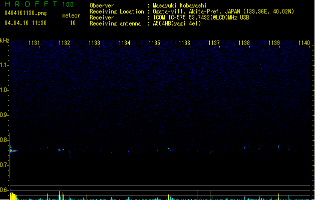Viewport: 315px width, 200px height.
Task: Click time axis marker 1133
Action: click(94, 43)
